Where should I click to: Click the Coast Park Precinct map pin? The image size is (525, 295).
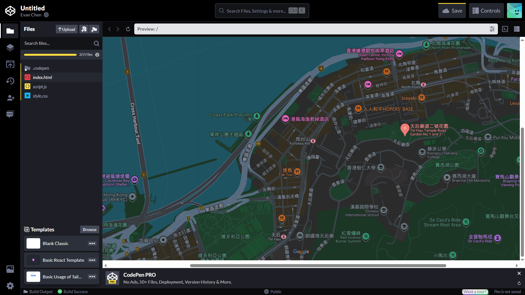(x=256, y=116)
